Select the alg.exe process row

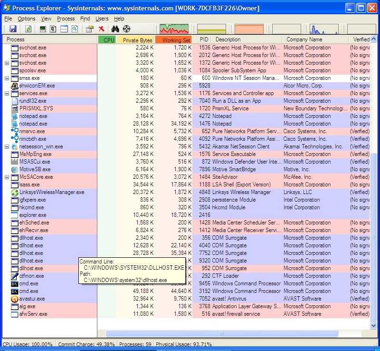[x=186, y=307]
